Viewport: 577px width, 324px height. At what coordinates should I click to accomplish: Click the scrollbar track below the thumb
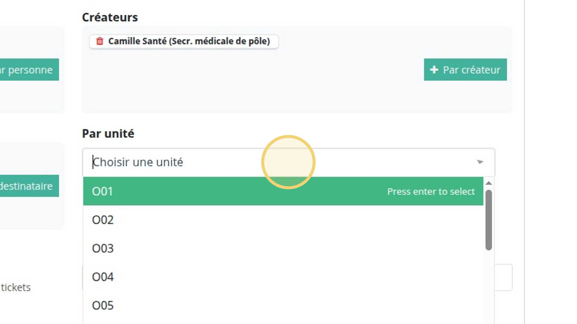[x=489, y=286]
